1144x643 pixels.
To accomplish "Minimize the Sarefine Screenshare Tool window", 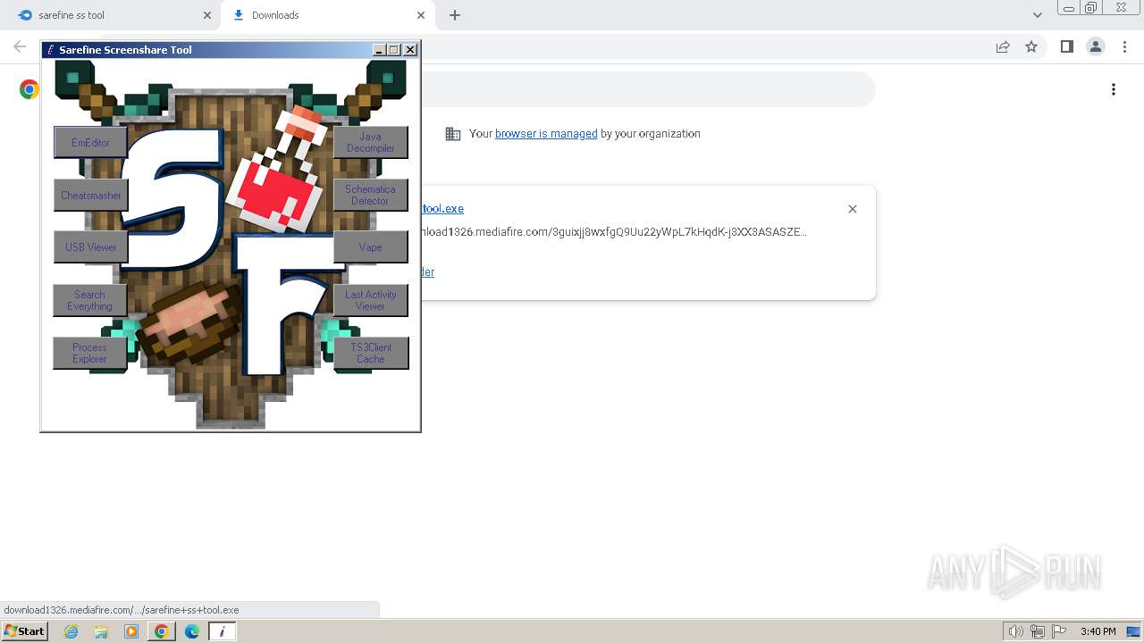I will [379, 50].
